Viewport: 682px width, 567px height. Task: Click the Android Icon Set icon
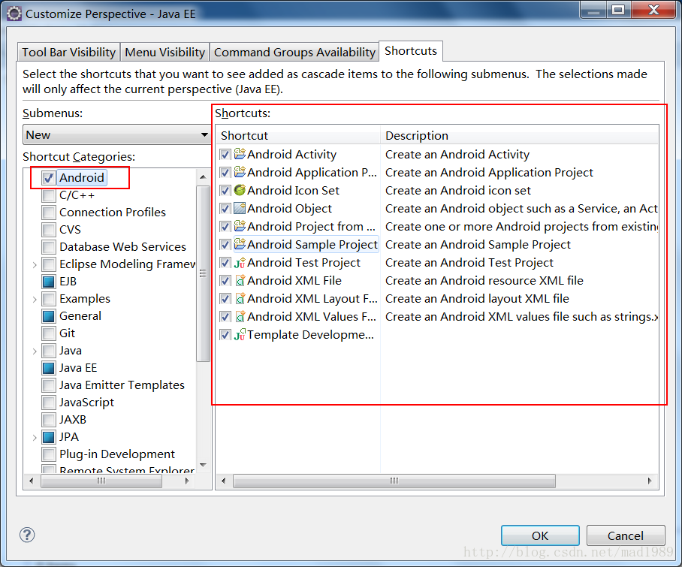point(240,190)
